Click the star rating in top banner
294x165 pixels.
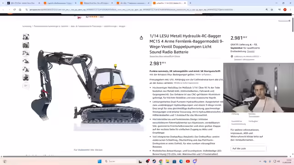pyautogui.click(x=95, y=17)
